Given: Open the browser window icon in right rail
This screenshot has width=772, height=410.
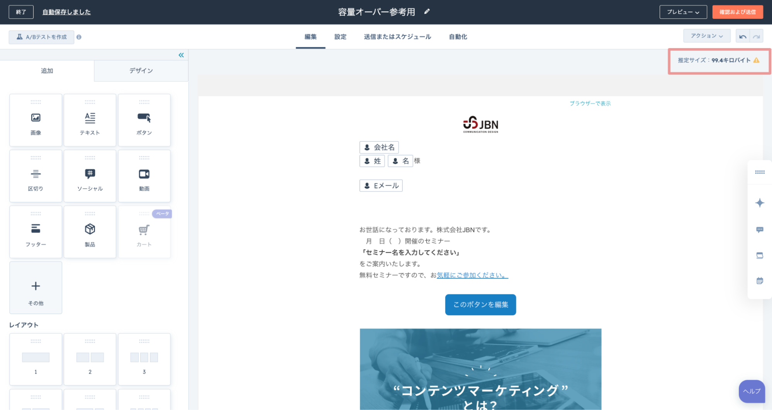Looking at the screenshot, I should [x=760, y=255].
